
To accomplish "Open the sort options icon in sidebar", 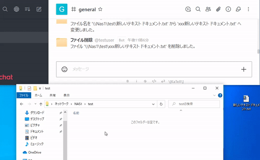I will tap(27, 9).
